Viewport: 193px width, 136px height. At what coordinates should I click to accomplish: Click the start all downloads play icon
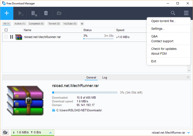21,13
